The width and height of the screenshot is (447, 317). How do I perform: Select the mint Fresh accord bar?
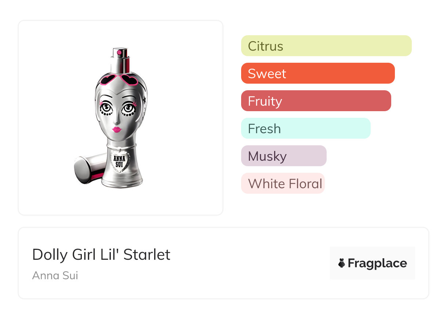point(305,128)
